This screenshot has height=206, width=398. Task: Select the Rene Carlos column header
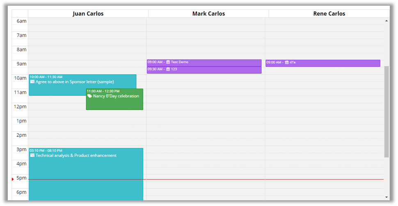pos(329,14)
